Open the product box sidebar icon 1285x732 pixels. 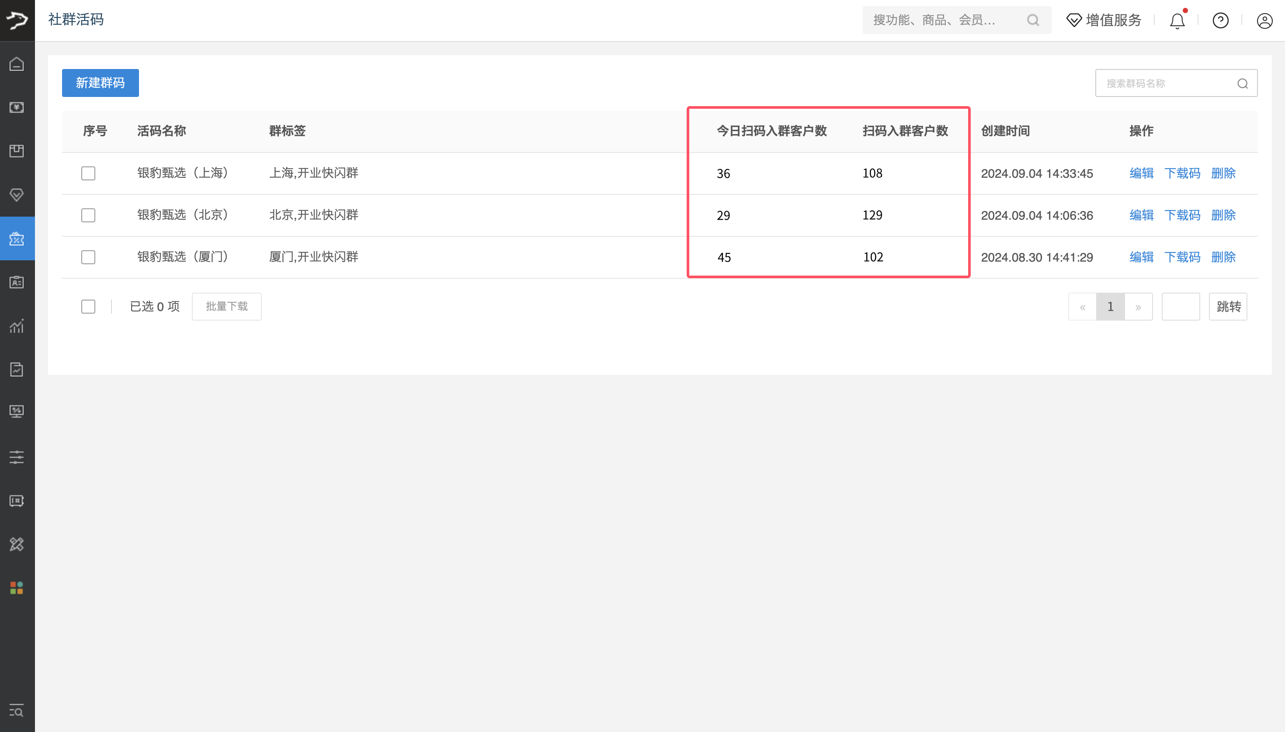pyautogui.click(x=17, y=151)
